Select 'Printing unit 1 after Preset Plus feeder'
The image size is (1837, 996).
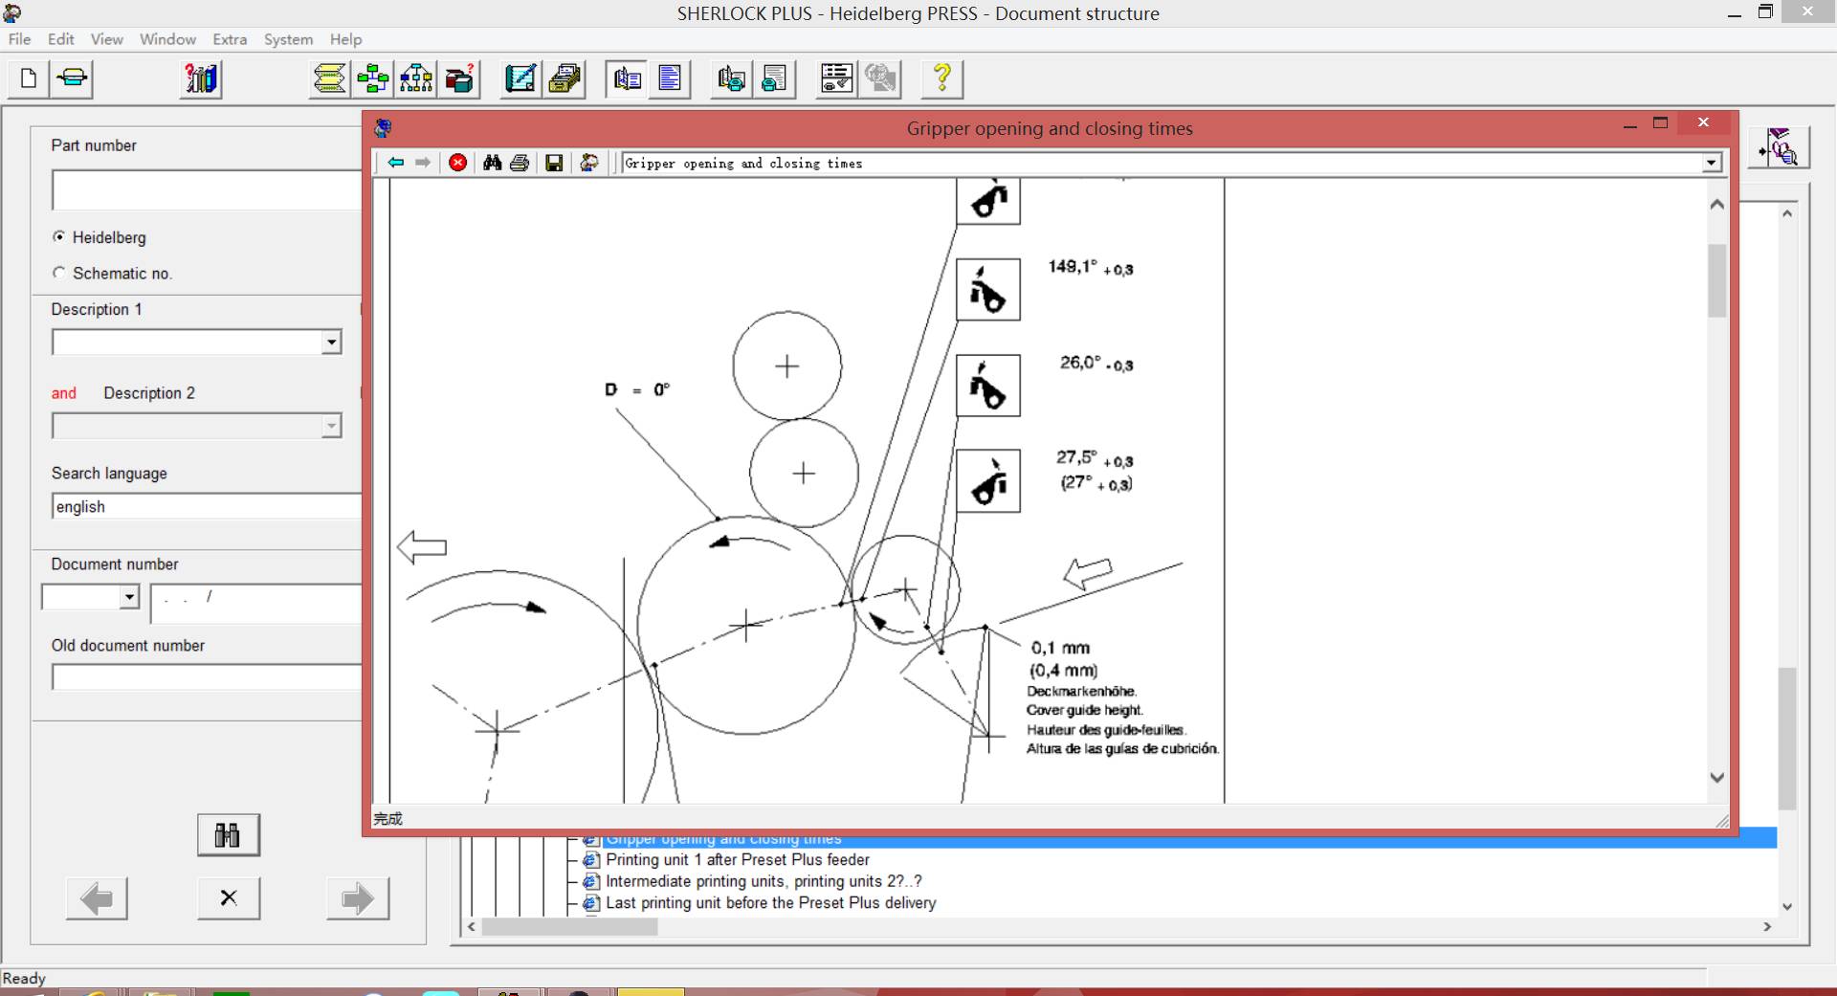click(x=738, y=860)
